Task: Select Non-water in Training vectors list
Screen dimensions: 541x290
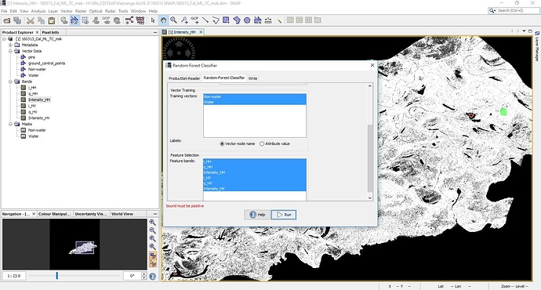Action: coord(255,96)
